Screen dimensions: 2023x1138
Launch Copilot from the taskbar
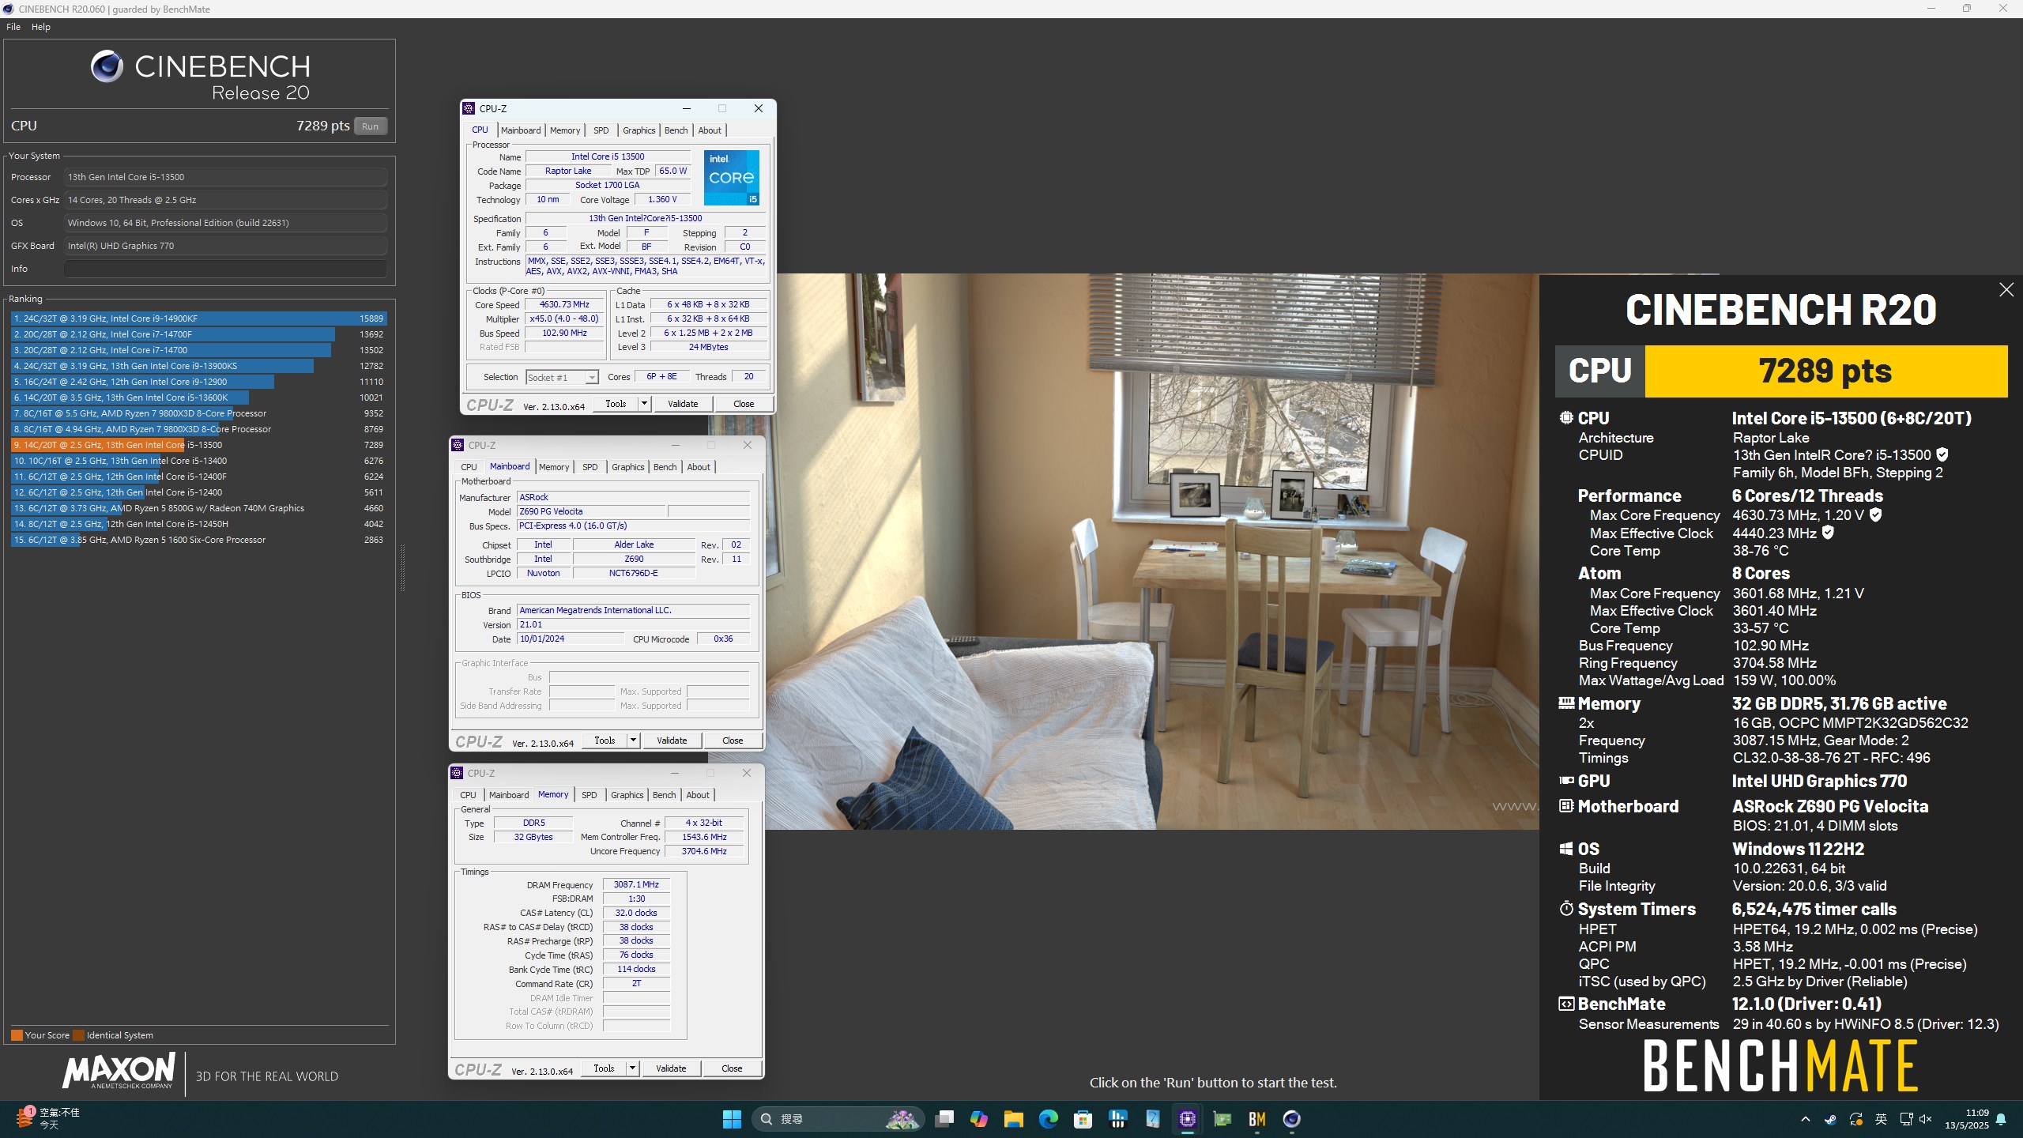pos(979,1119)
